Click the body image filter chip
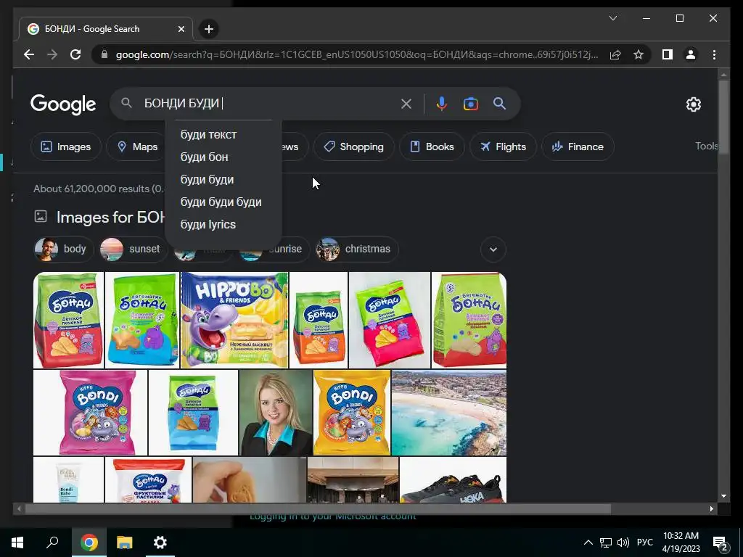 [64, 249]
